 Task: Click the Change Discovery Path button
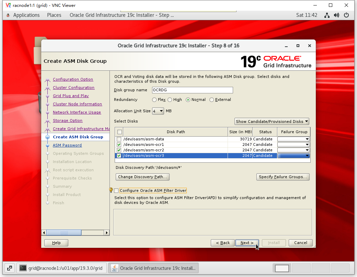(142, 177)
